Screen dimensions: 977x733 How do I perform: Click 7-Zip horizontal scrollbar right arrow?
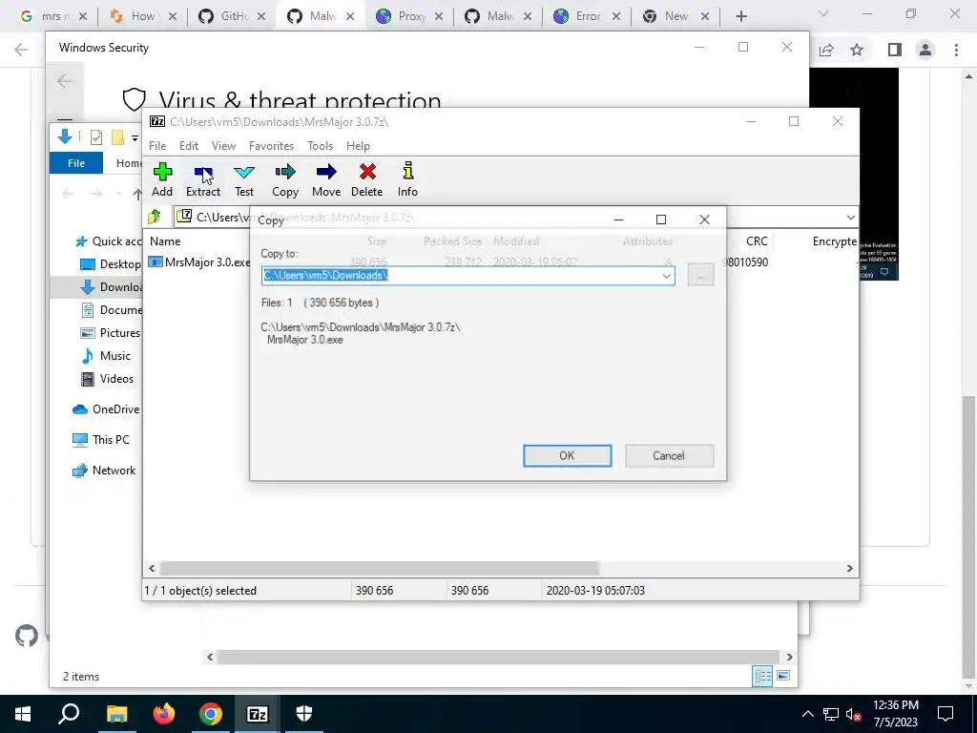point(850,569)
